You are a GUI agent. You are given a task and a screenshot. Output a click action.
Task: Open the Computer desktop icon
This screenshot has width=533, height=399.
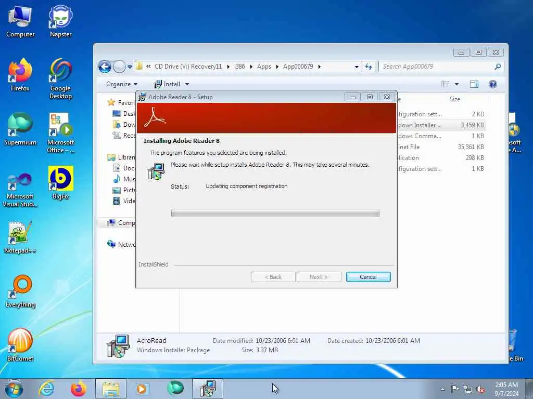[20, 22]
